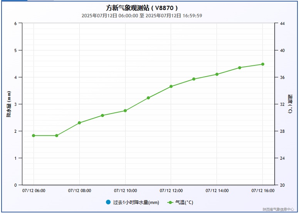Open the 陕西省气象信息中心 credit link
This screenshot has height=214, width=299.
[x=278, y=209]
